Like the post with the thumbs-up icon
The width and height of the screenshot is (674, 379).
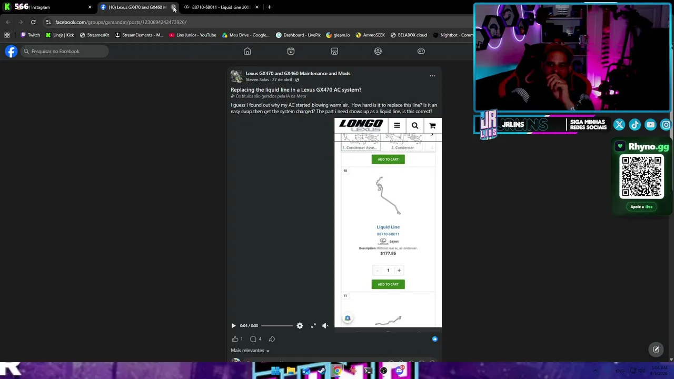pos(235,339)
